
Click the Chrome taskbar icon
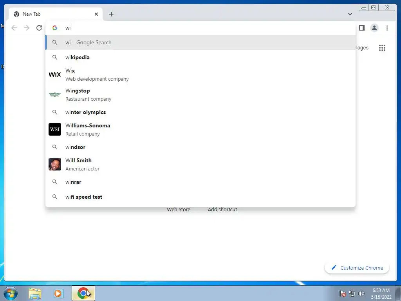83,293
